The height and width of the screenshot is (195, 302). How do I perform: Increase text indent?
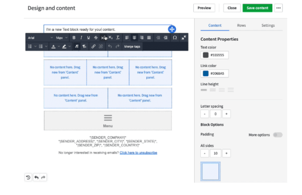click(x=166, y=38)
